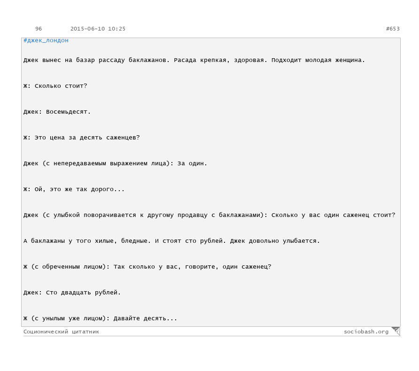Click the footer label Соционический цитатник
Image resolution: width=419 pixels, height=371 pixels.
coord(61,332)
